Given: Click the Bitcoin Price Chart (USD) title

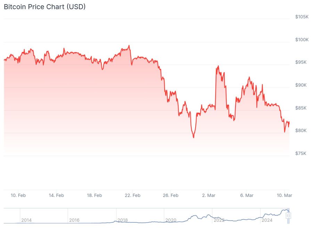Looking at the screenshot, I should click(x=45, y=7).
